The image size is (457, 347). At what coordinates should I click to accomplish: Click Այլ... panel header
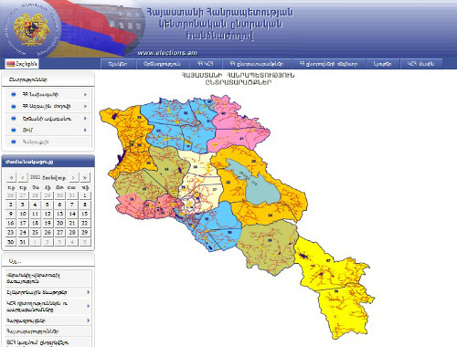tap(48, 261)
